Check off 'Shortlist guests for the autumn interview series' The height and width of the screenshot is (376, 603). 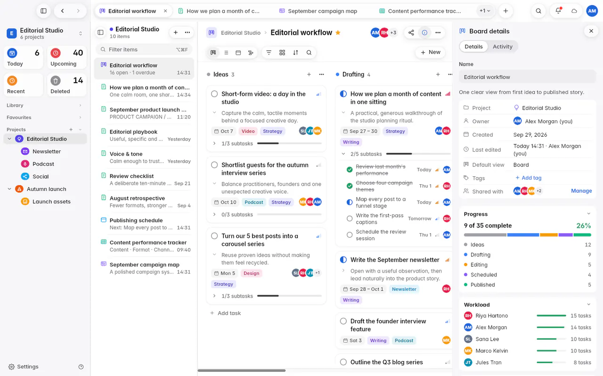(x=214, y=165)
